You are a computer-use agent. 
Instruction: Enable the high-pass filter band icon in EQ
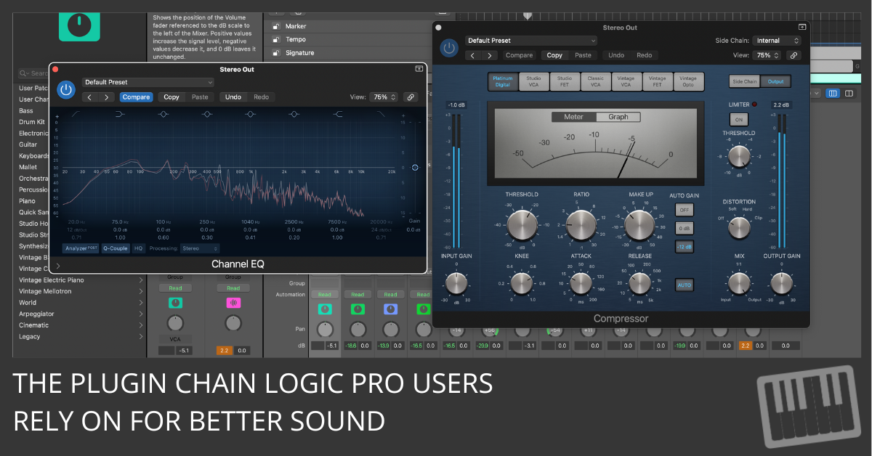click(76, 114)
